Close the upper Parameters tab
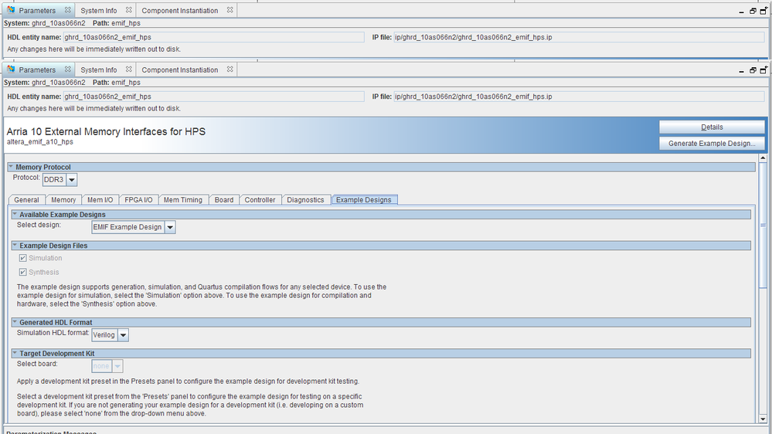The image size is (772, 434). coord(68,10)
